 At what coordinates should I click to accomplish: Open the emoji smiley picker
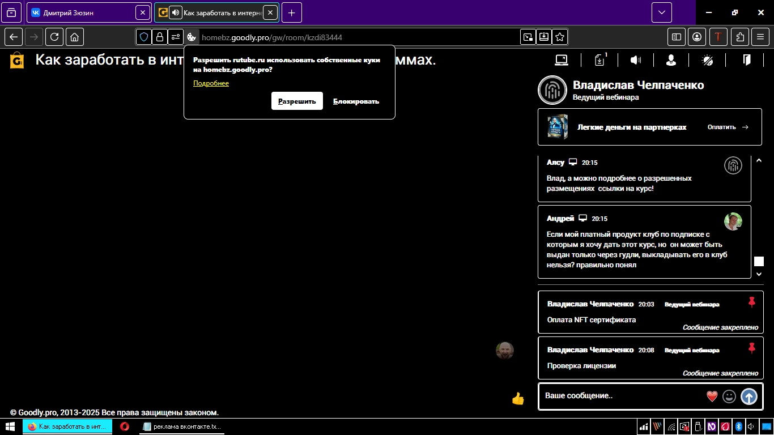click(x=729, y=396)
